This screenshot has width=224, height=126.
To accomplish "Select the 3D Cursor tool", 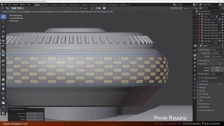I will (x=3, y=21).
